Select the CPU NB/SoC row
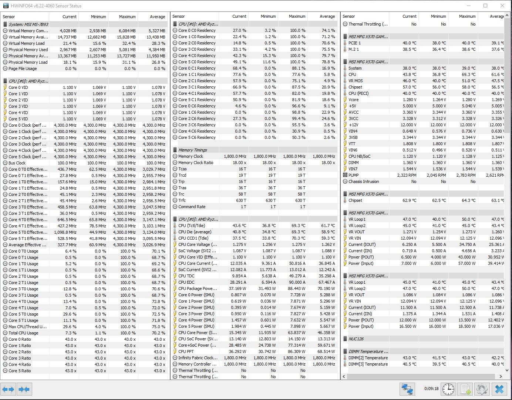 click(423, 156)
